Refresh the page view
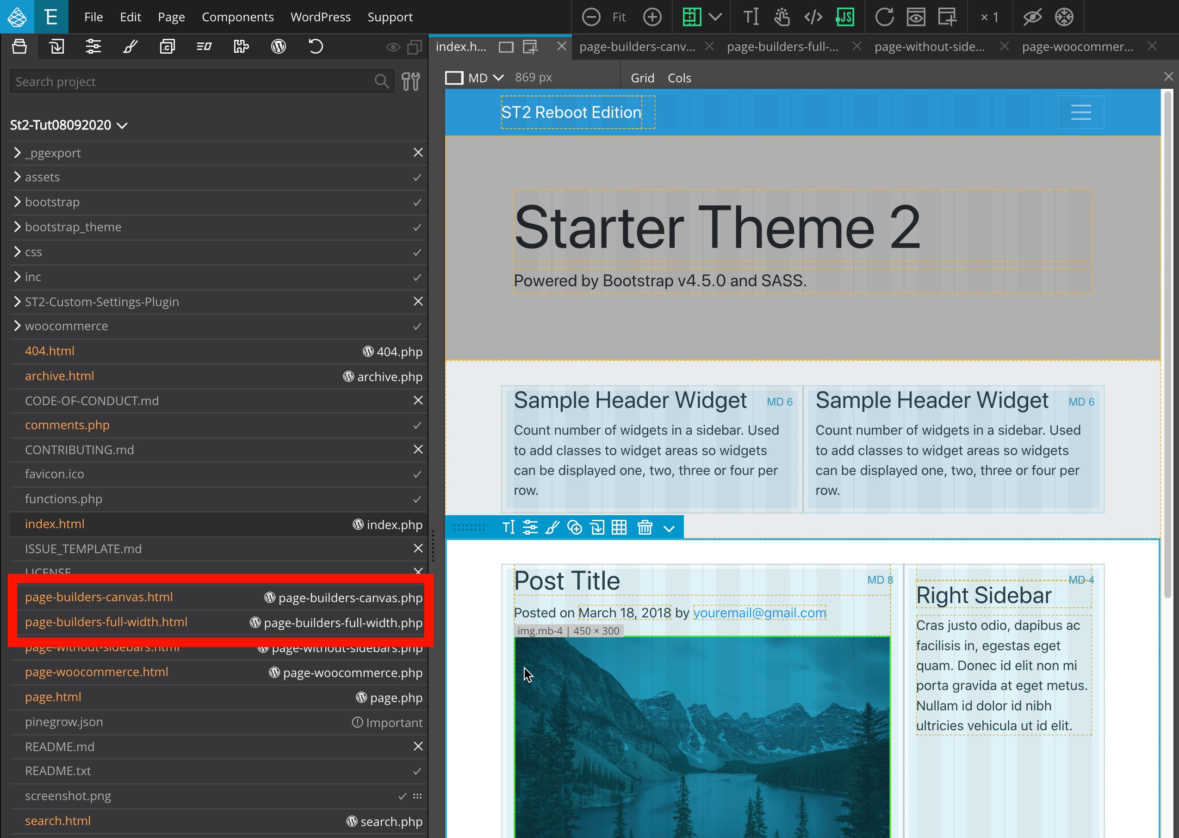The image size is (1179, 838). (884, 17)
